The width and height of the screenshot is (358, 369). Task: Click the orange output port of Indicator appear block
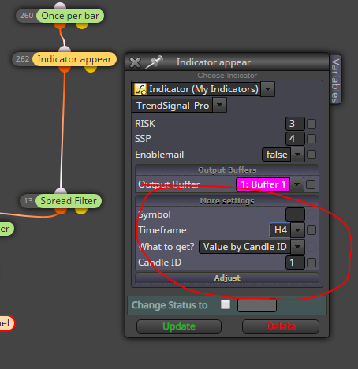(x=65, y=69)
